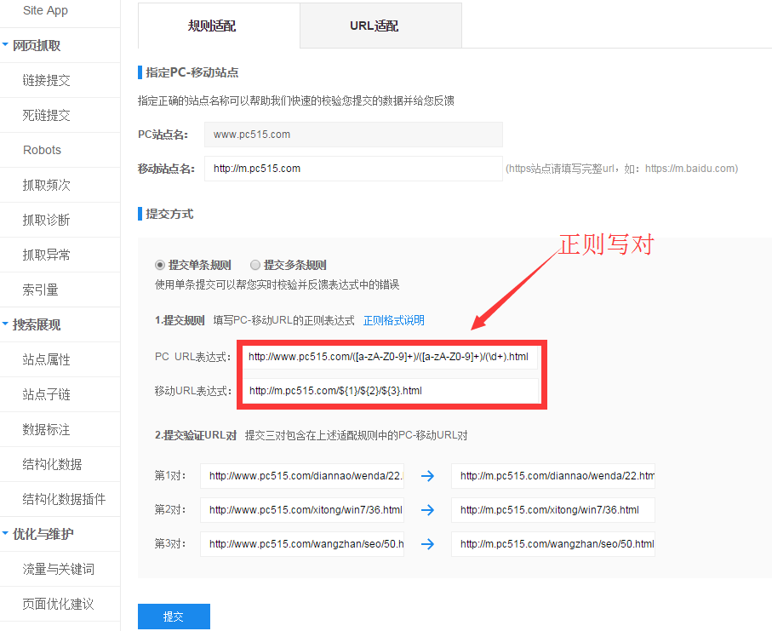Click the https站点请填写完整url hint text
Image resolution: width=772 pixels, height=631 pixels.
click(622, 169)
